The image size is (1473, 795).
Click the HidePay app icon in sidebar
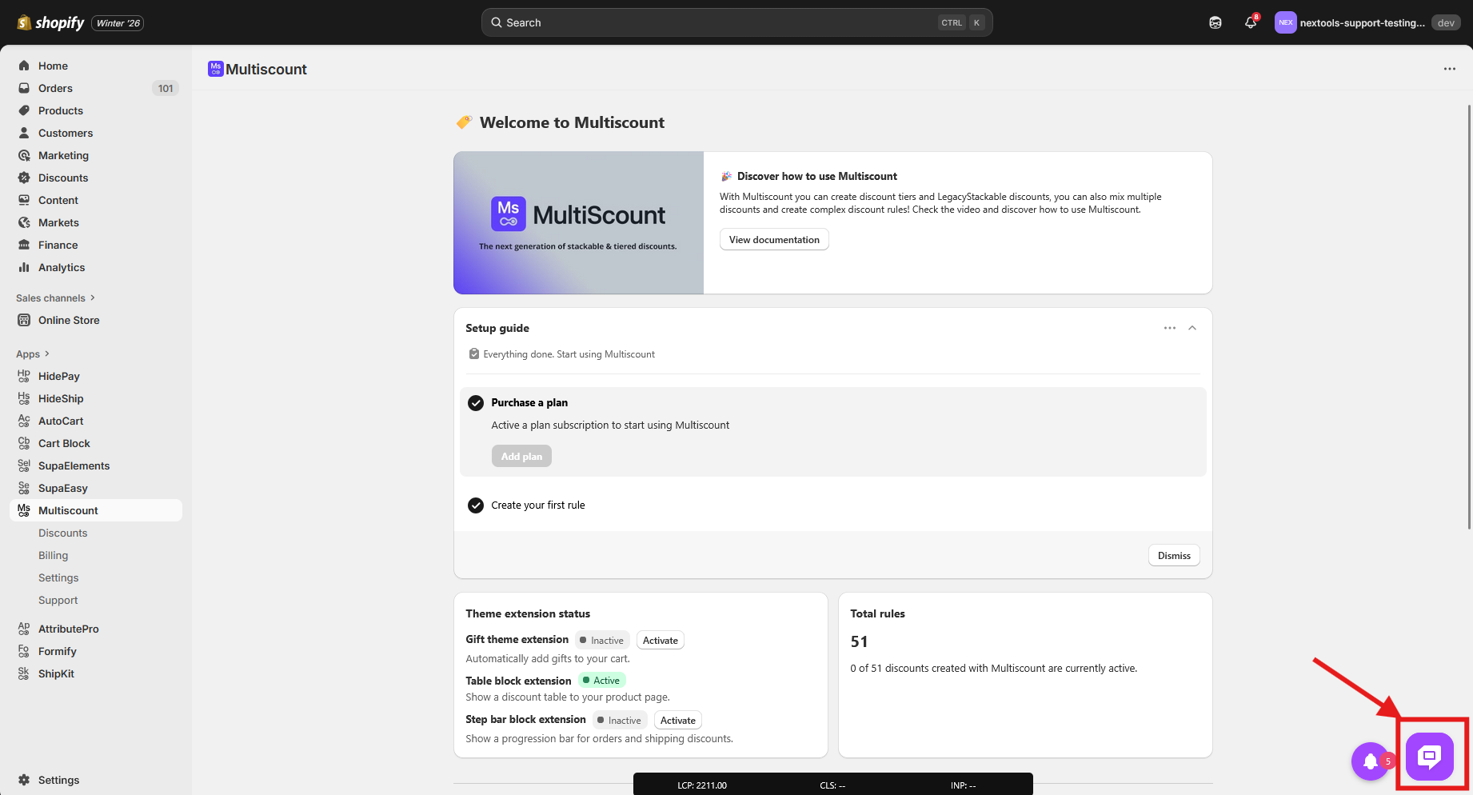(x=24, y=376)
